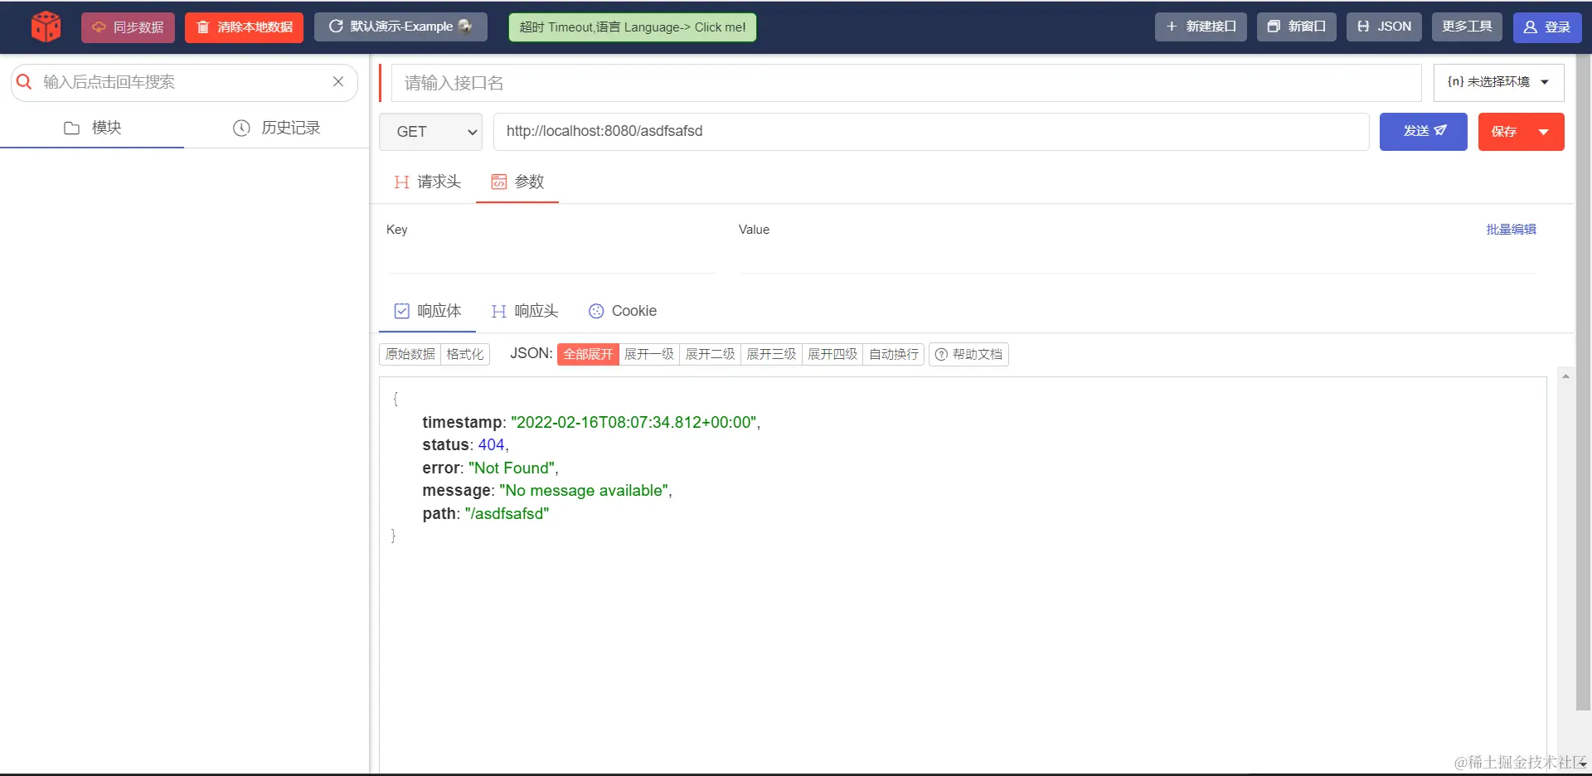1592x776 pixels.
Task: Click the parameter Key input field
Action: [x=551, y=259]
